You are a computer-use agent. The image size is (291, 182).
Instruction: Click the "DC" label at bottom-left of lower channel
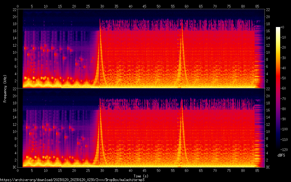click(x=14, y=167)
